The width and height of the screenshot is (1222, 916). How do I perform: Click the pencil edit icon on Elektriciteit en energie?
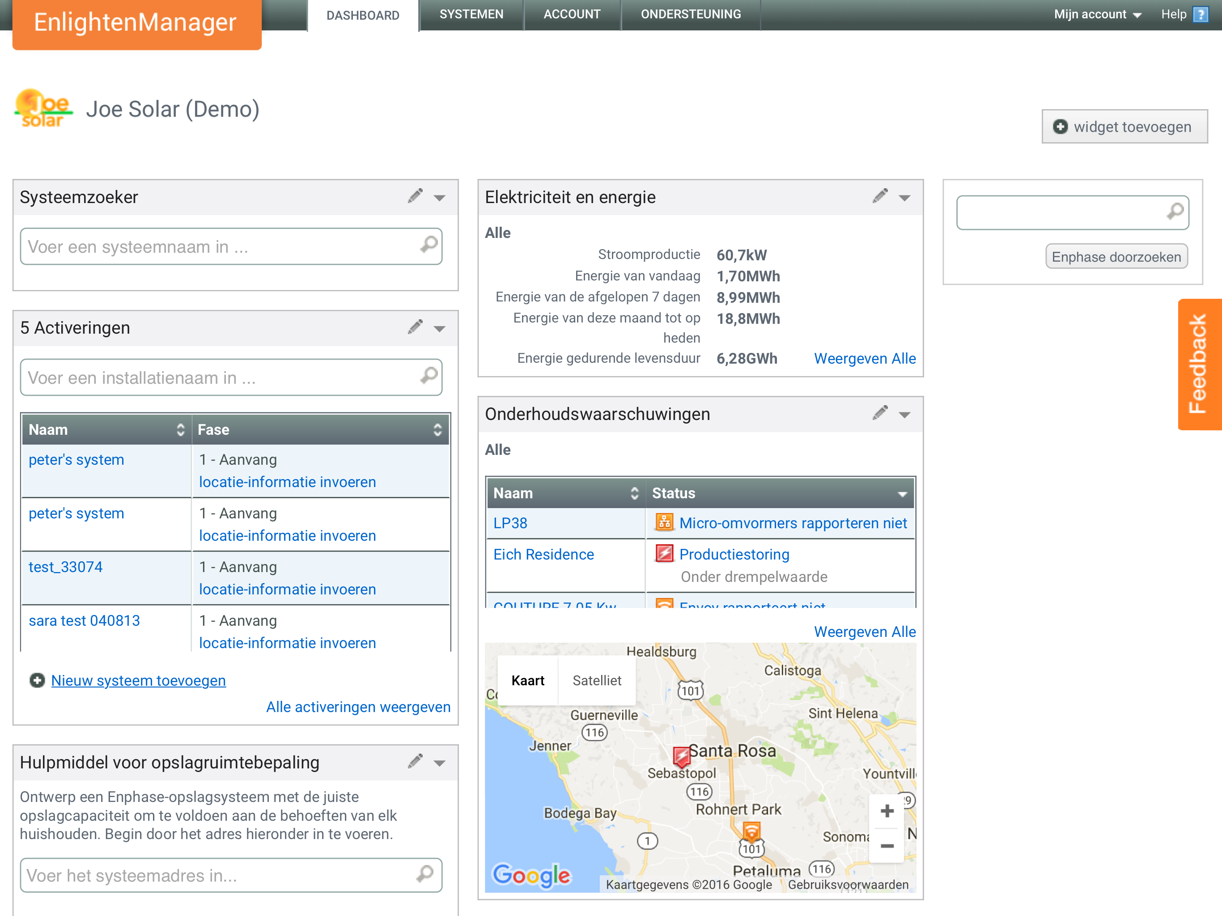[x=880, y=196]
